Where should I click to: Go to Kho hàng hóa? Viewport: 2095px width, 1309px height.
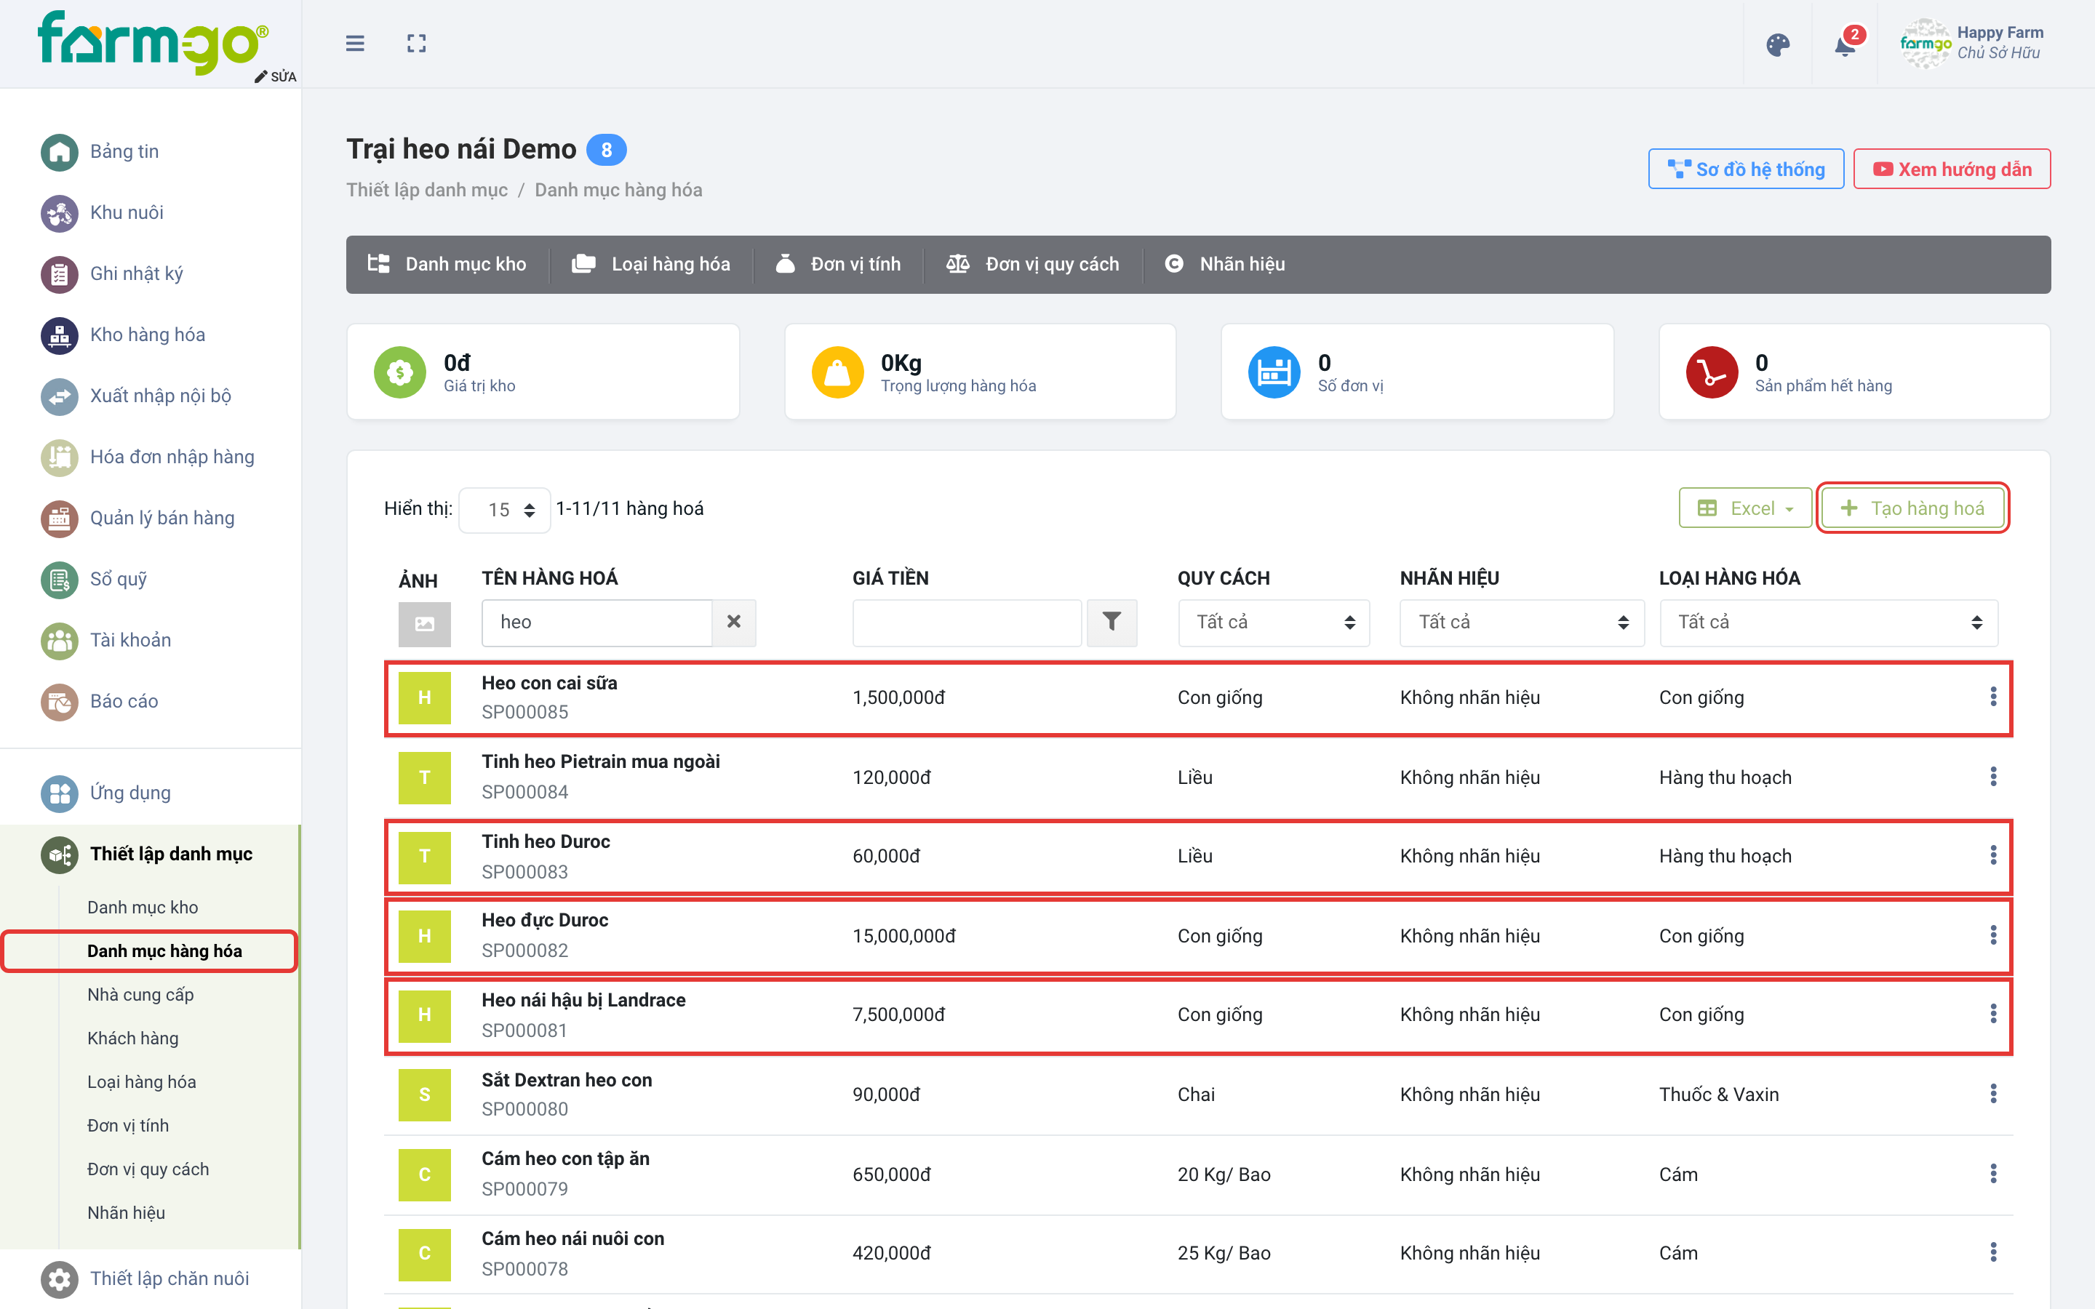(123, 335)
